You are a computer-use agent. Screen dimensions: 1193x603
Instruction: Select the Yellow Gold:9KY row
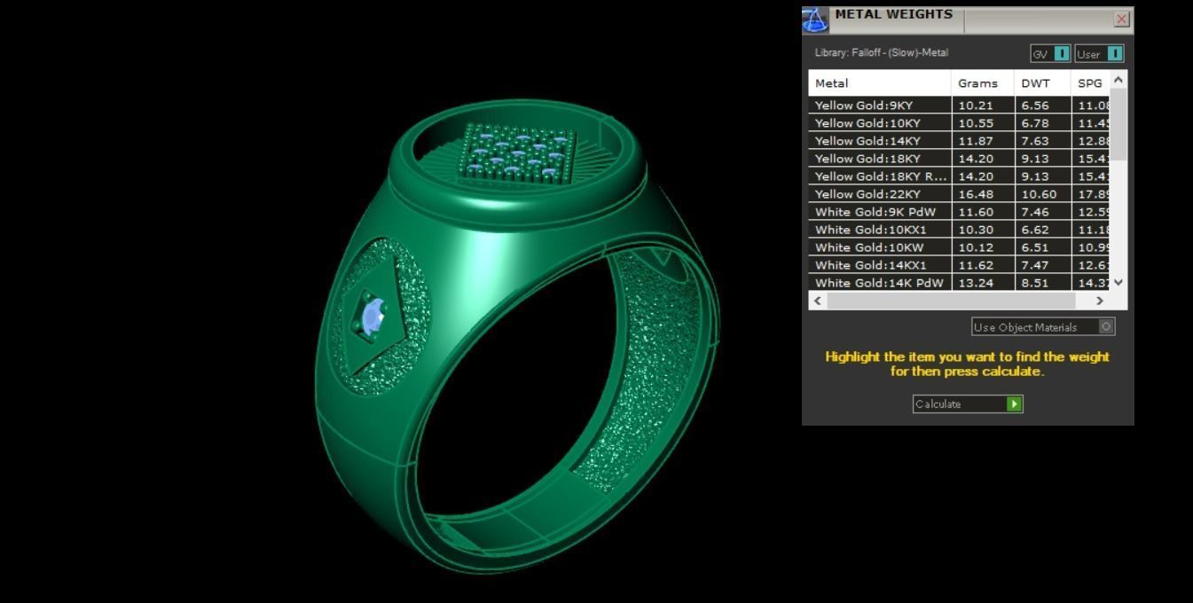(959, 106)
